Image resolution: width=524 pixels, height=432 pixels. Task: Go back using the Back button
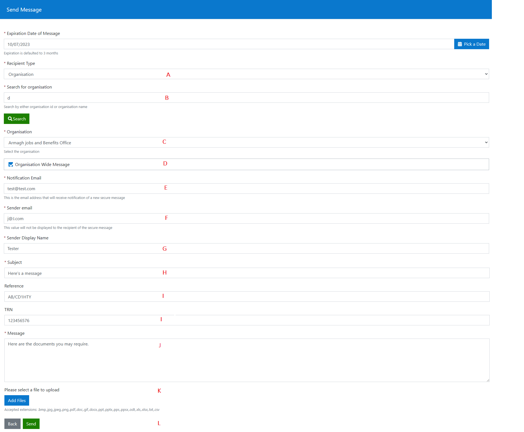click(12, 424)
